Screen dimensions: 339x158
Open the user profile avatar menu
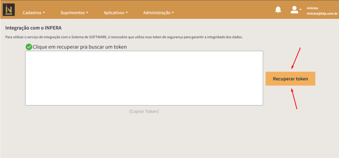pyautogui.click(x=296, y=10)
